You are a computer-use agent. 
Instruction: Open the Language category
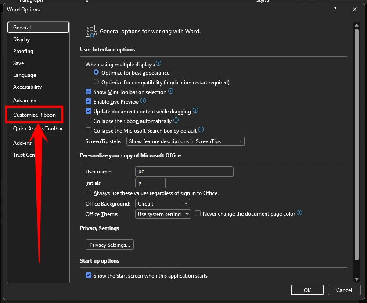38,75
